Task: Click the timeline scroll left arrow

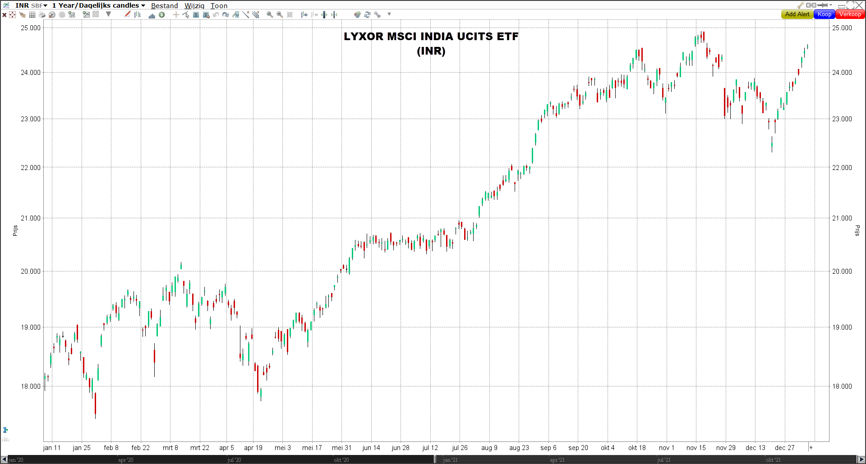Action: pos(4,459)
